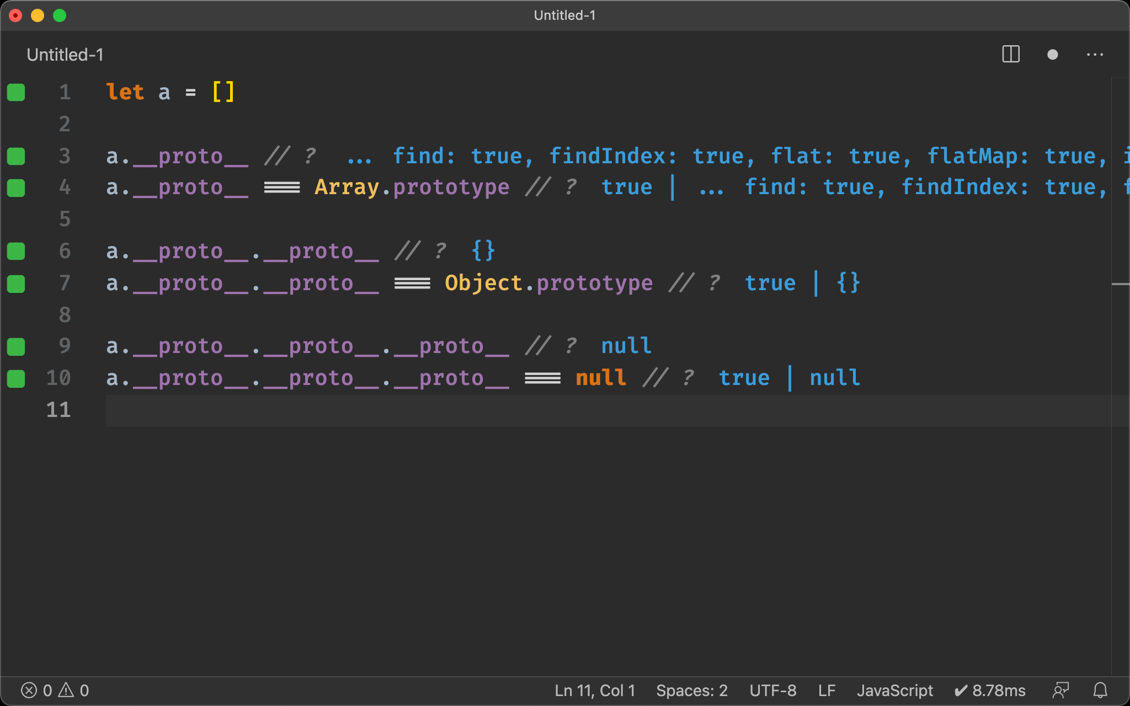1130x706 pixels.
Task: Click the warnings triangle icon in status bar
Action: pyautogui.click(x=66, y=690)
